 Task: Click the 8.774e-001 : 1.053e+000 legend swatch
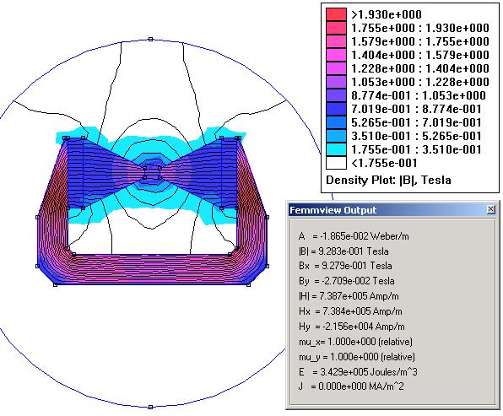(336, 95)
